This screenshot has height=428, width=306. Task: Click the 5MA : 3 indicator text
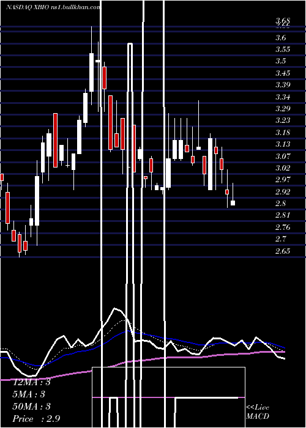coord(29,394)
